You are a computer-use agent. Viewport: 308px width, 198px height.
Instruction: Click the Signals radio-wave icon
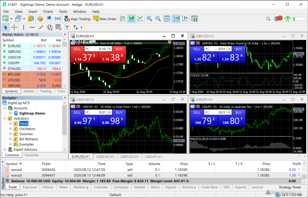[x=57, y=19]
